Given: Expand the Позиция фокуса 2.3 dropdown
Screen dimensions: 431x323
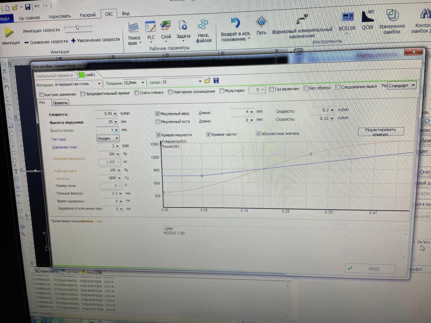Looking at the screenshot, I should coord(120,193).
